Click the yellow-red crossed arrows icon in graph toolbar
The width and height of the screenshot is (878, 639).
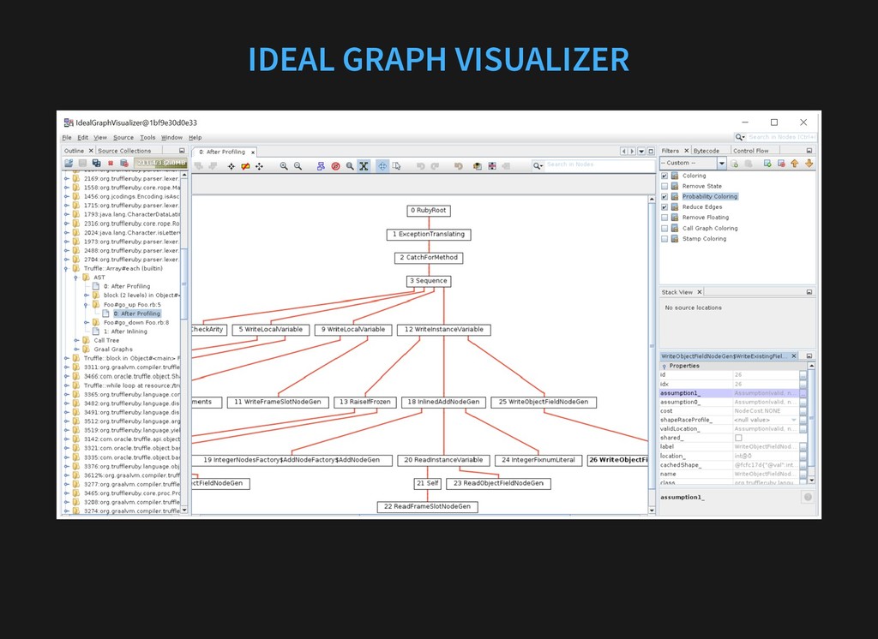point(245,166)
